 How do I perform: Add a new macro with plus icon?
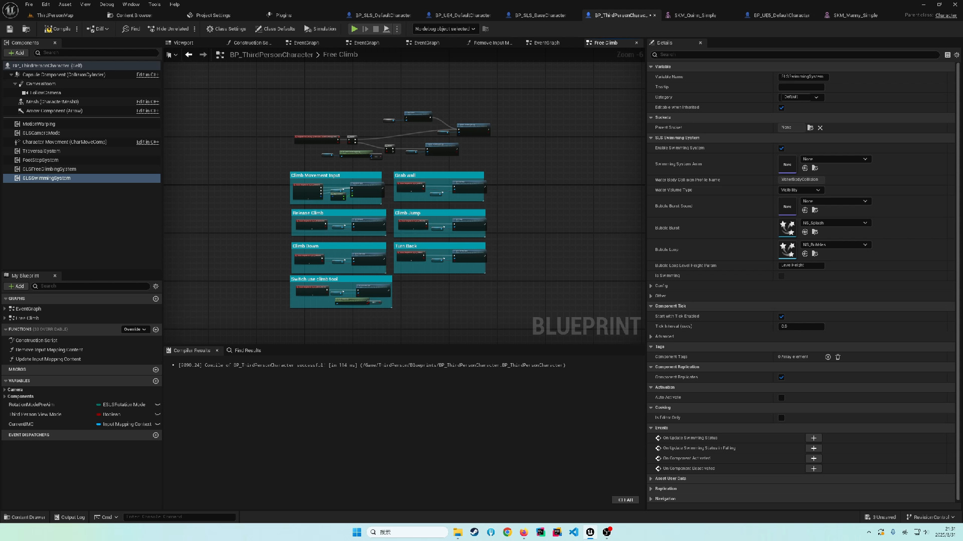point(155,370)
